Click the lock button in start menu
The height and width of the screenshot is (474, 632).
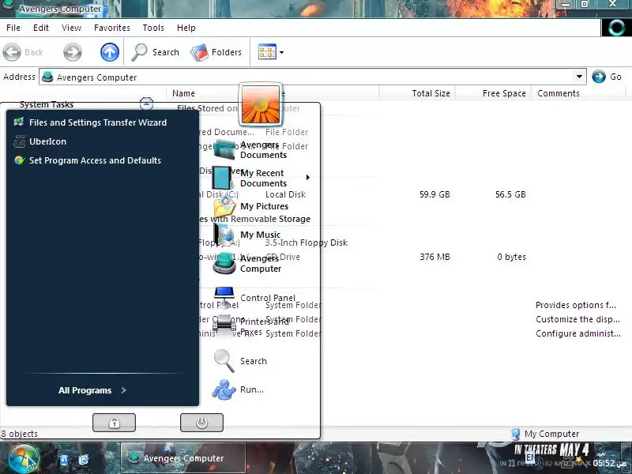pos(114,423)
